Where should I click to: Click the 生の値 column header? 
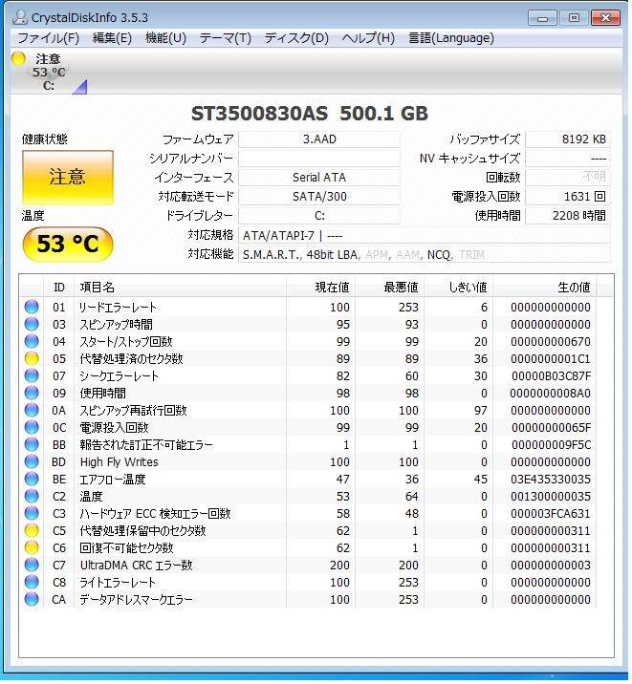[x=545, y=287]
